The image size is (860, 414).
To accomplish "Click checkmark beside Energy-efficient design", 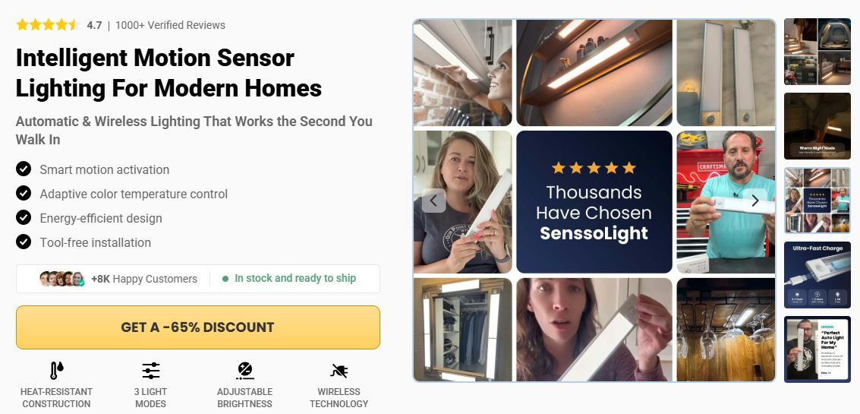I will [24, 217].
